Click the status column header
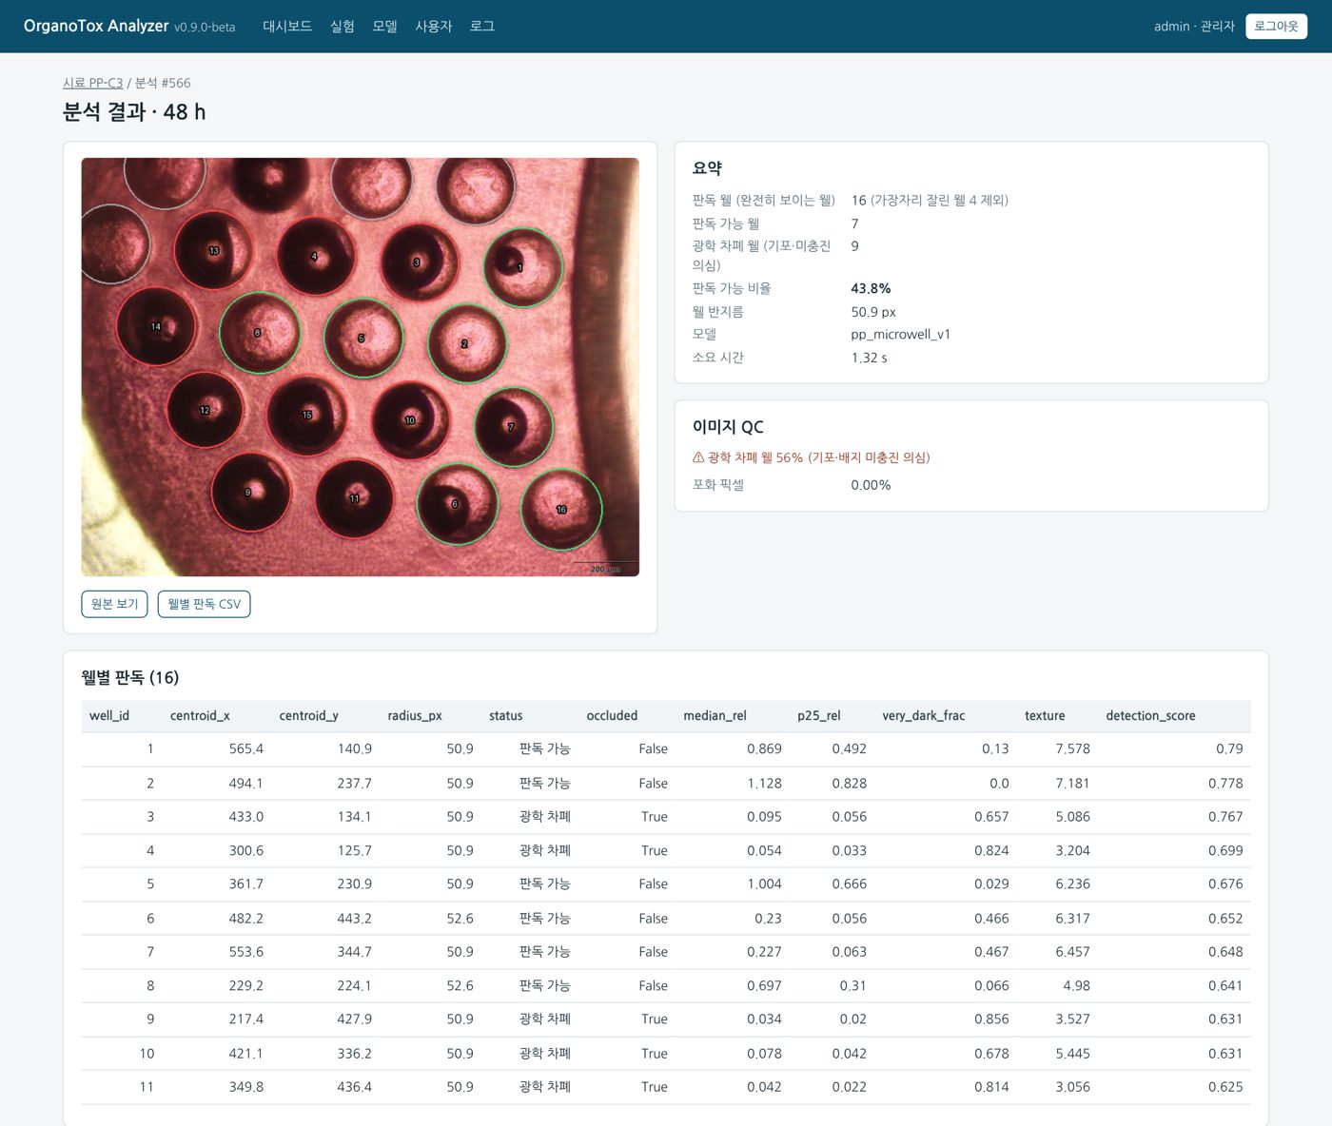 (x=506, y=716)
